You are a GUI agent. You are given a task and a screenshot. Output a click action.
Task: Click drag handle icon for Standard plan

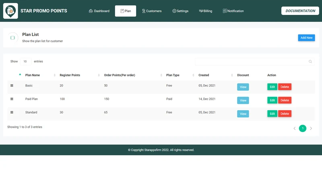(x=12, y=113)
